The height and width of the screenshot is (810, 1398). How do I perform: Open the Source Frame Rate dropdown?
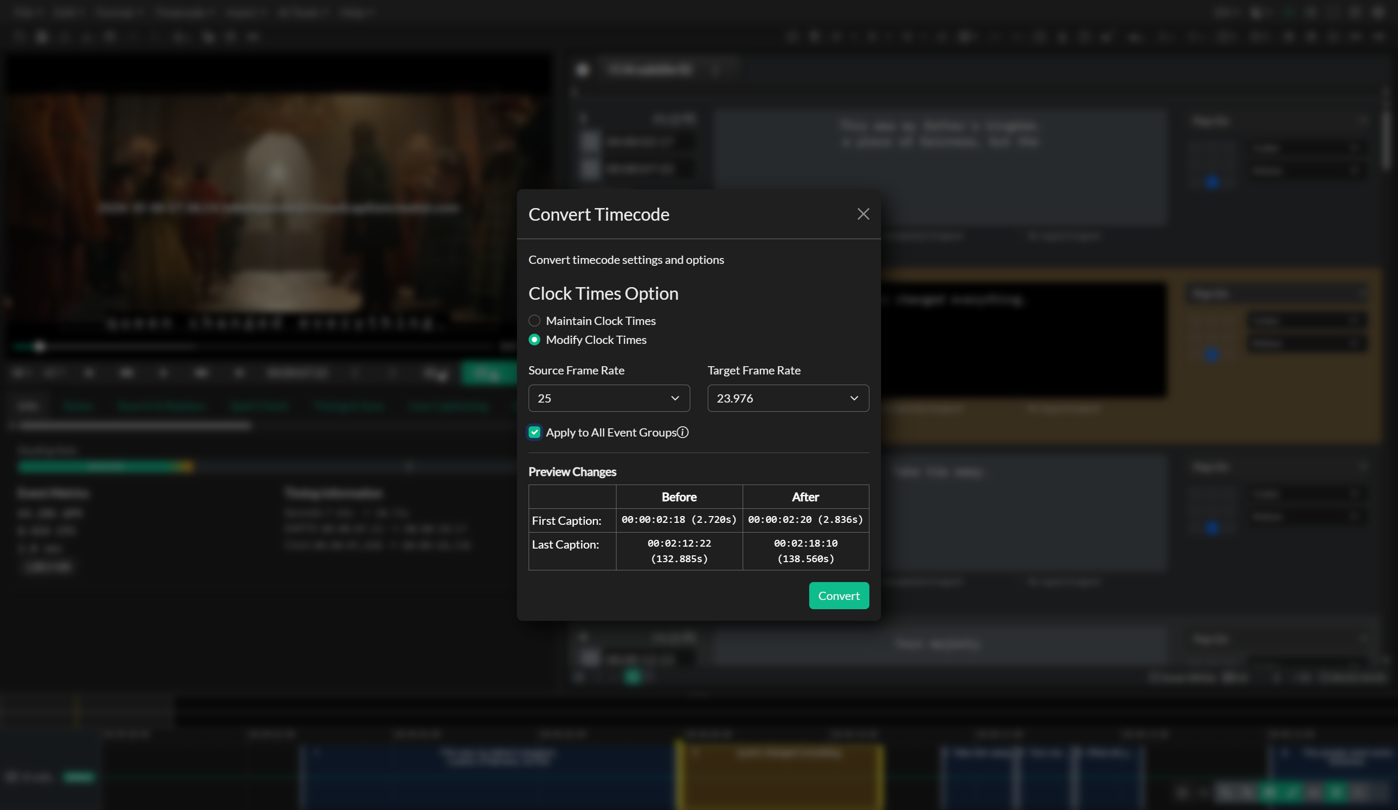point(609,398)
